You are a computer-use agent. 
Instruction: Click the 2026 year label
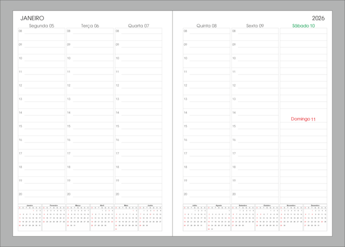tap(318, 18)
